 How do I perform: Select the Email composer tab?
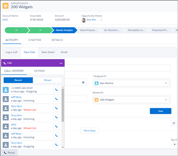(64, 52)
